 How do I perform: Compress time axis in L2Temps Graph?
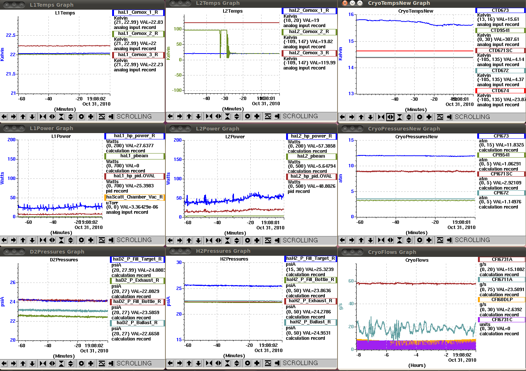[x=209, y=116]
